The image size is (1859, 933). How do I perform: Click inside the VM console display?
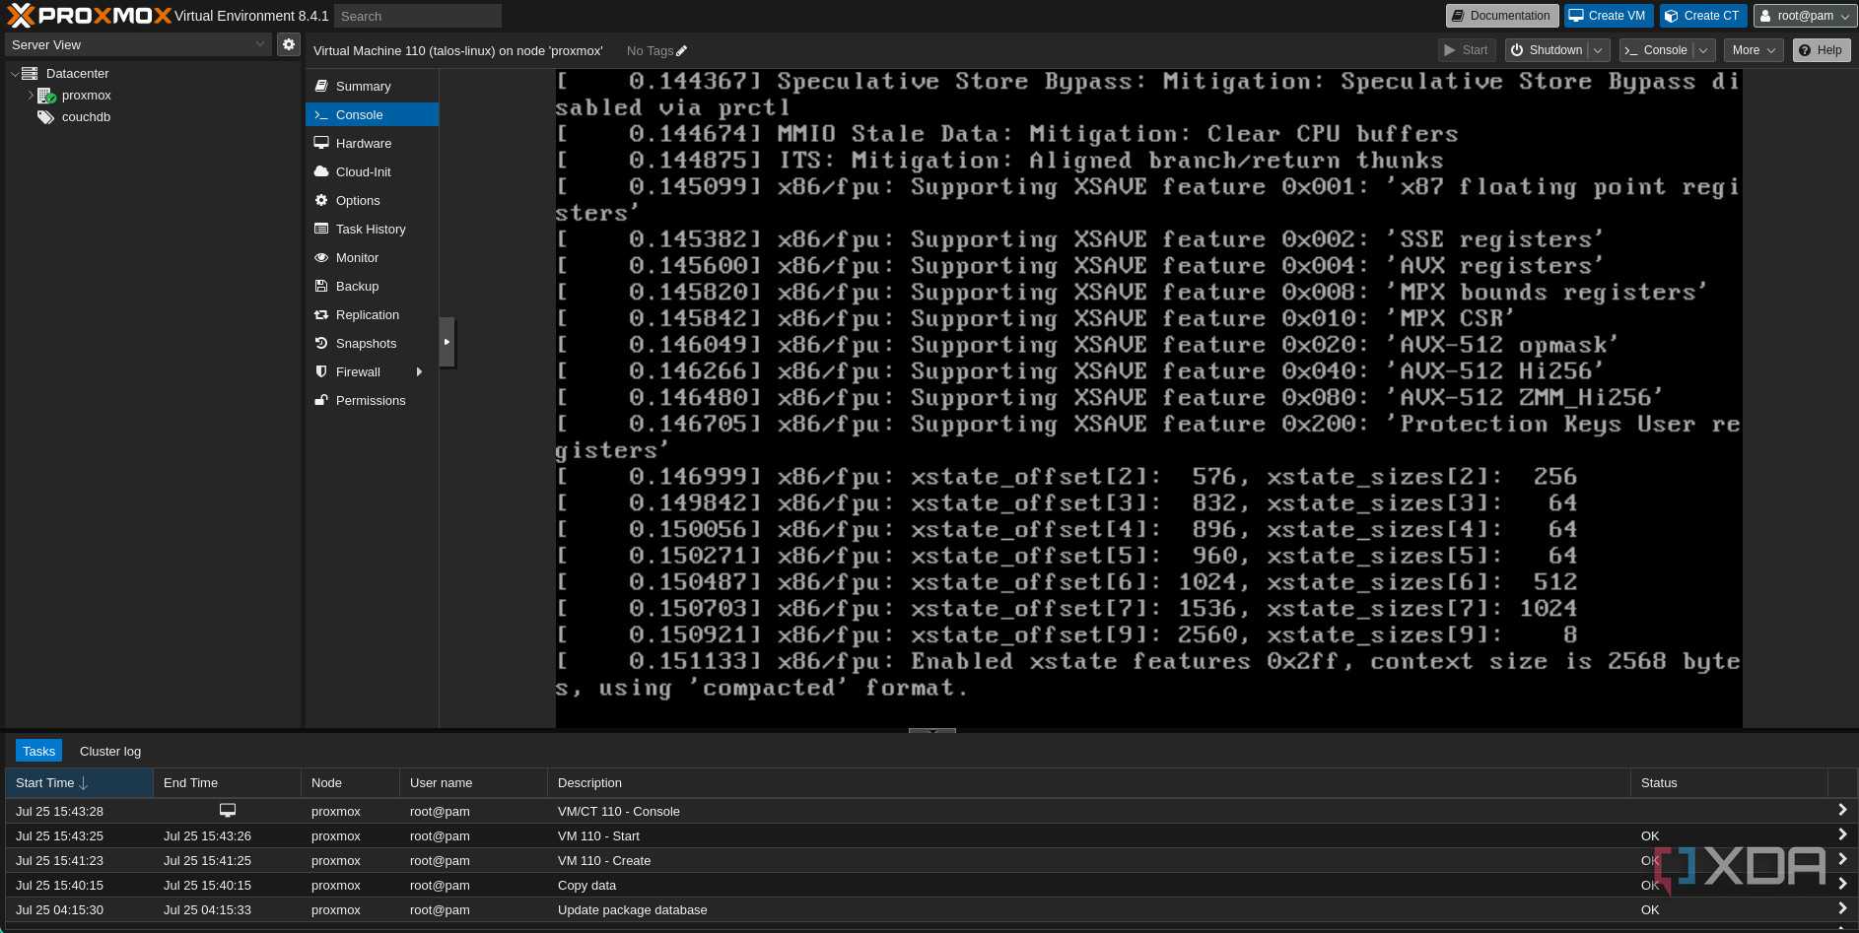coord(1148,399)
